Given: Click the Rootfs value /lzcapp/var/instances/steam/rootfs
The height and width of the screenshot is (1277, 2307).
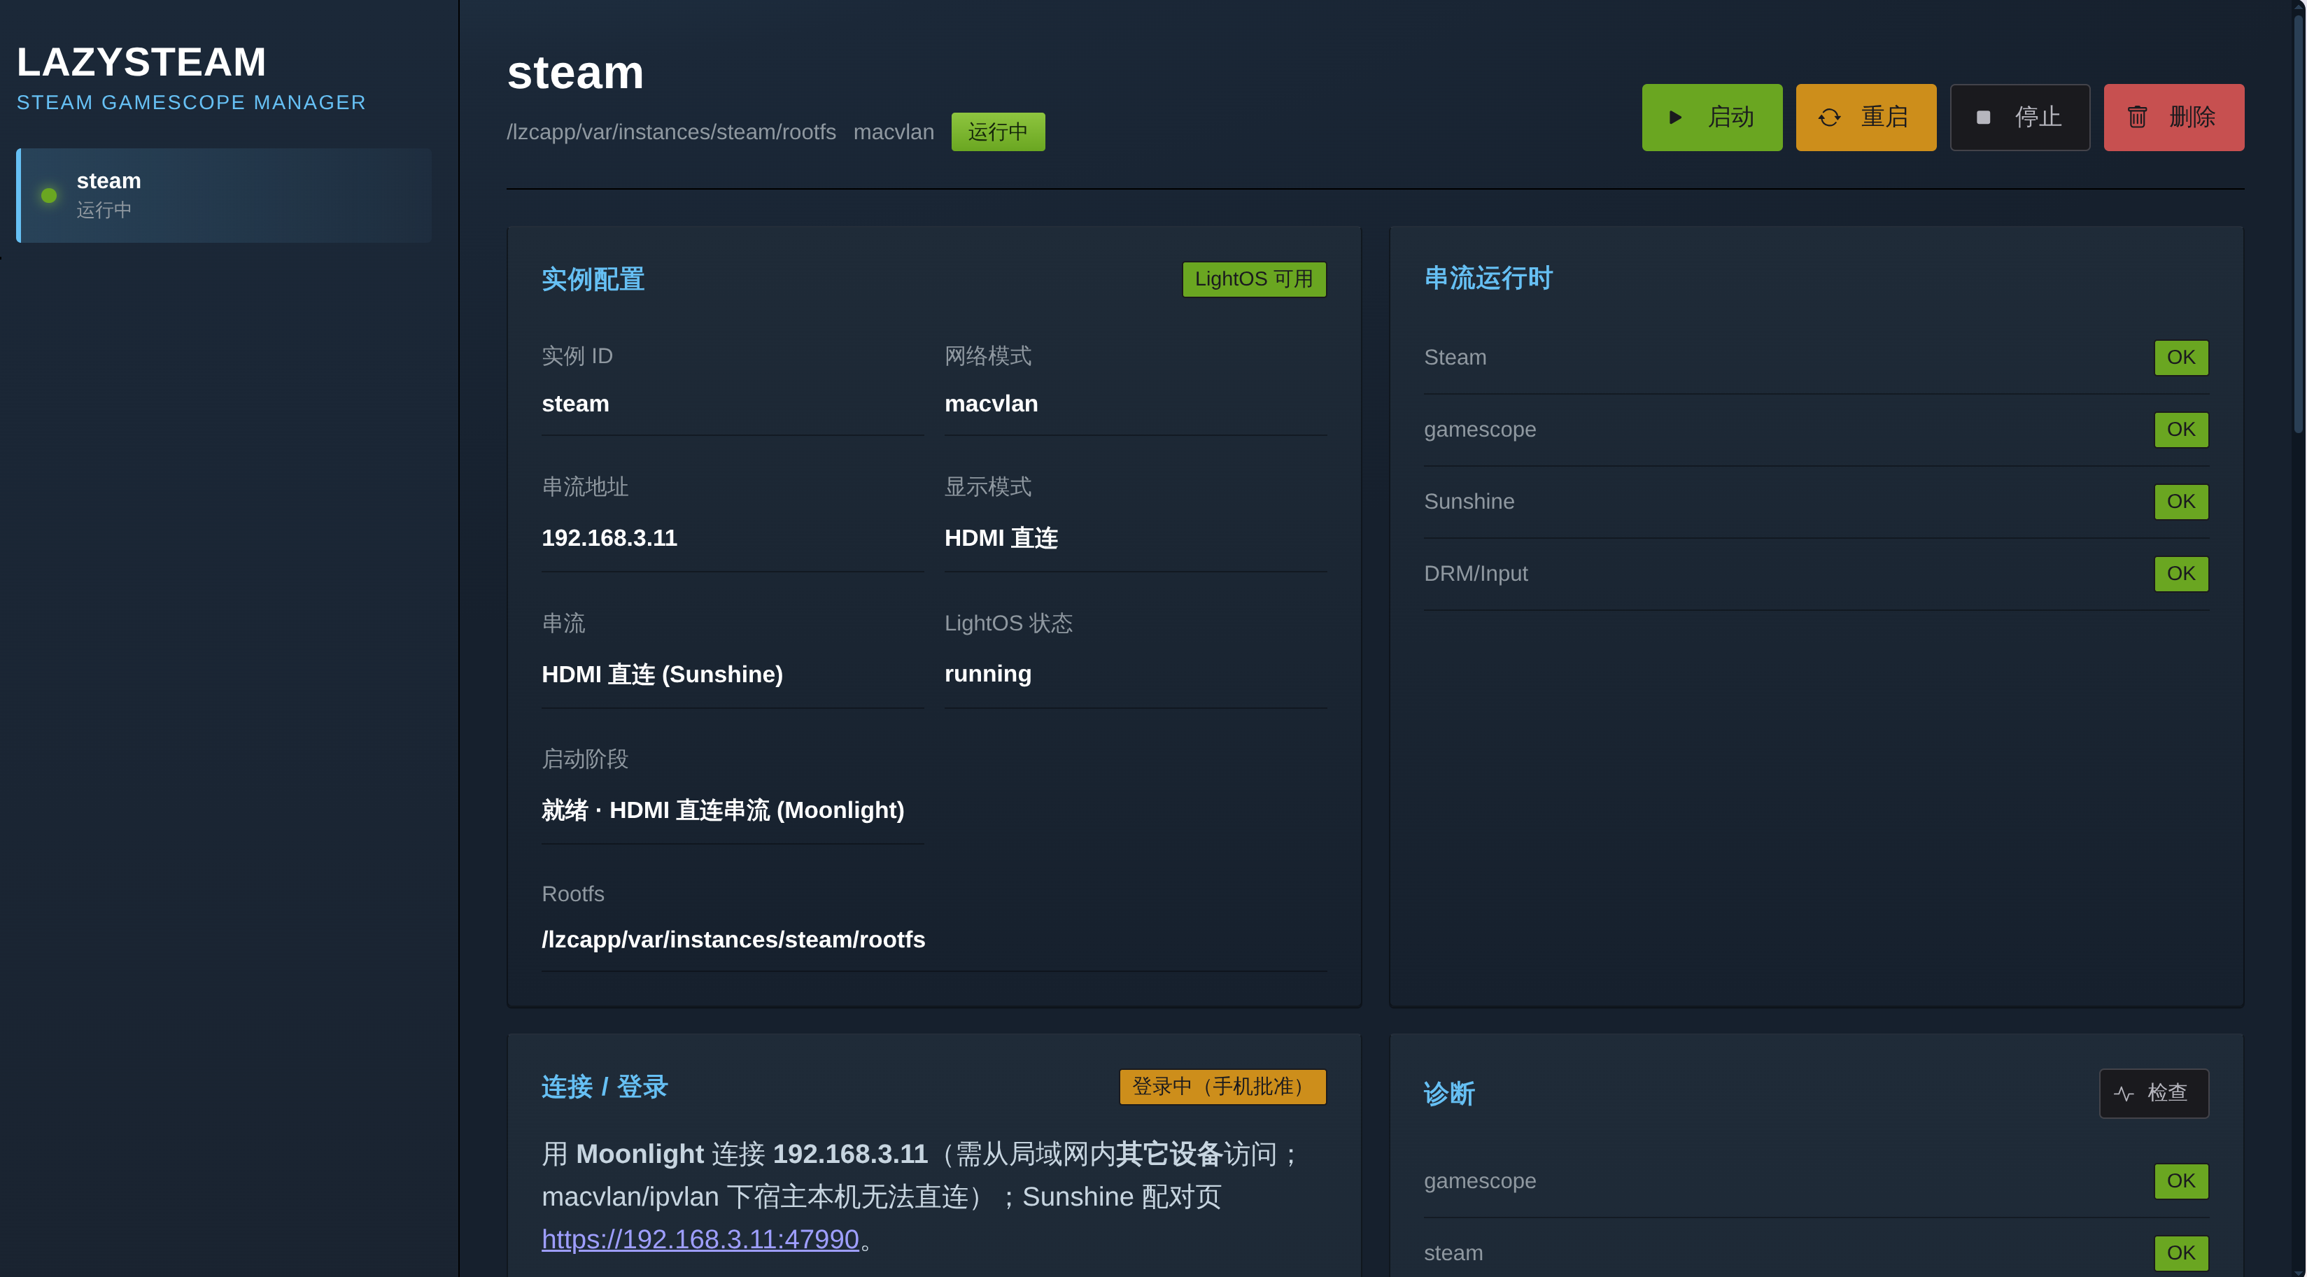Looking at the screenshot, I should (733, 940).
